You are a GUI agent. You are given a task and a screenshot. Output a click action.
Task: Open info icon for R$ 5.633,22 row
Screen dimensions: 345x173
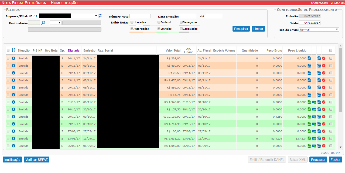coord(13,138)
